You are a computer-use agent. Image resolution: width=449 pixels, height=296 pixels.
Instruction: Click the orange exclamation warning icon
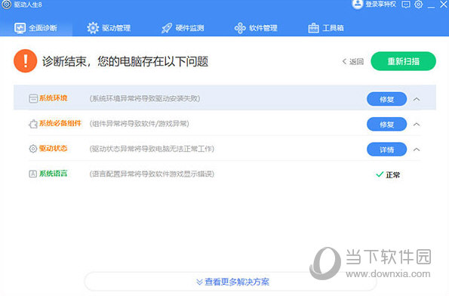[26, 61]
